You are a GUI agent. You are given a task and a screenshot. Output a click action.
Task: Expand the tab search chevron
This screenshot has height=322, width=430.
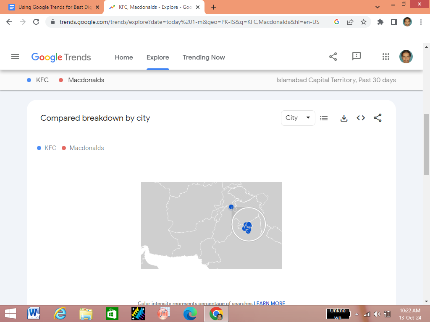click(x=378, y=7)
